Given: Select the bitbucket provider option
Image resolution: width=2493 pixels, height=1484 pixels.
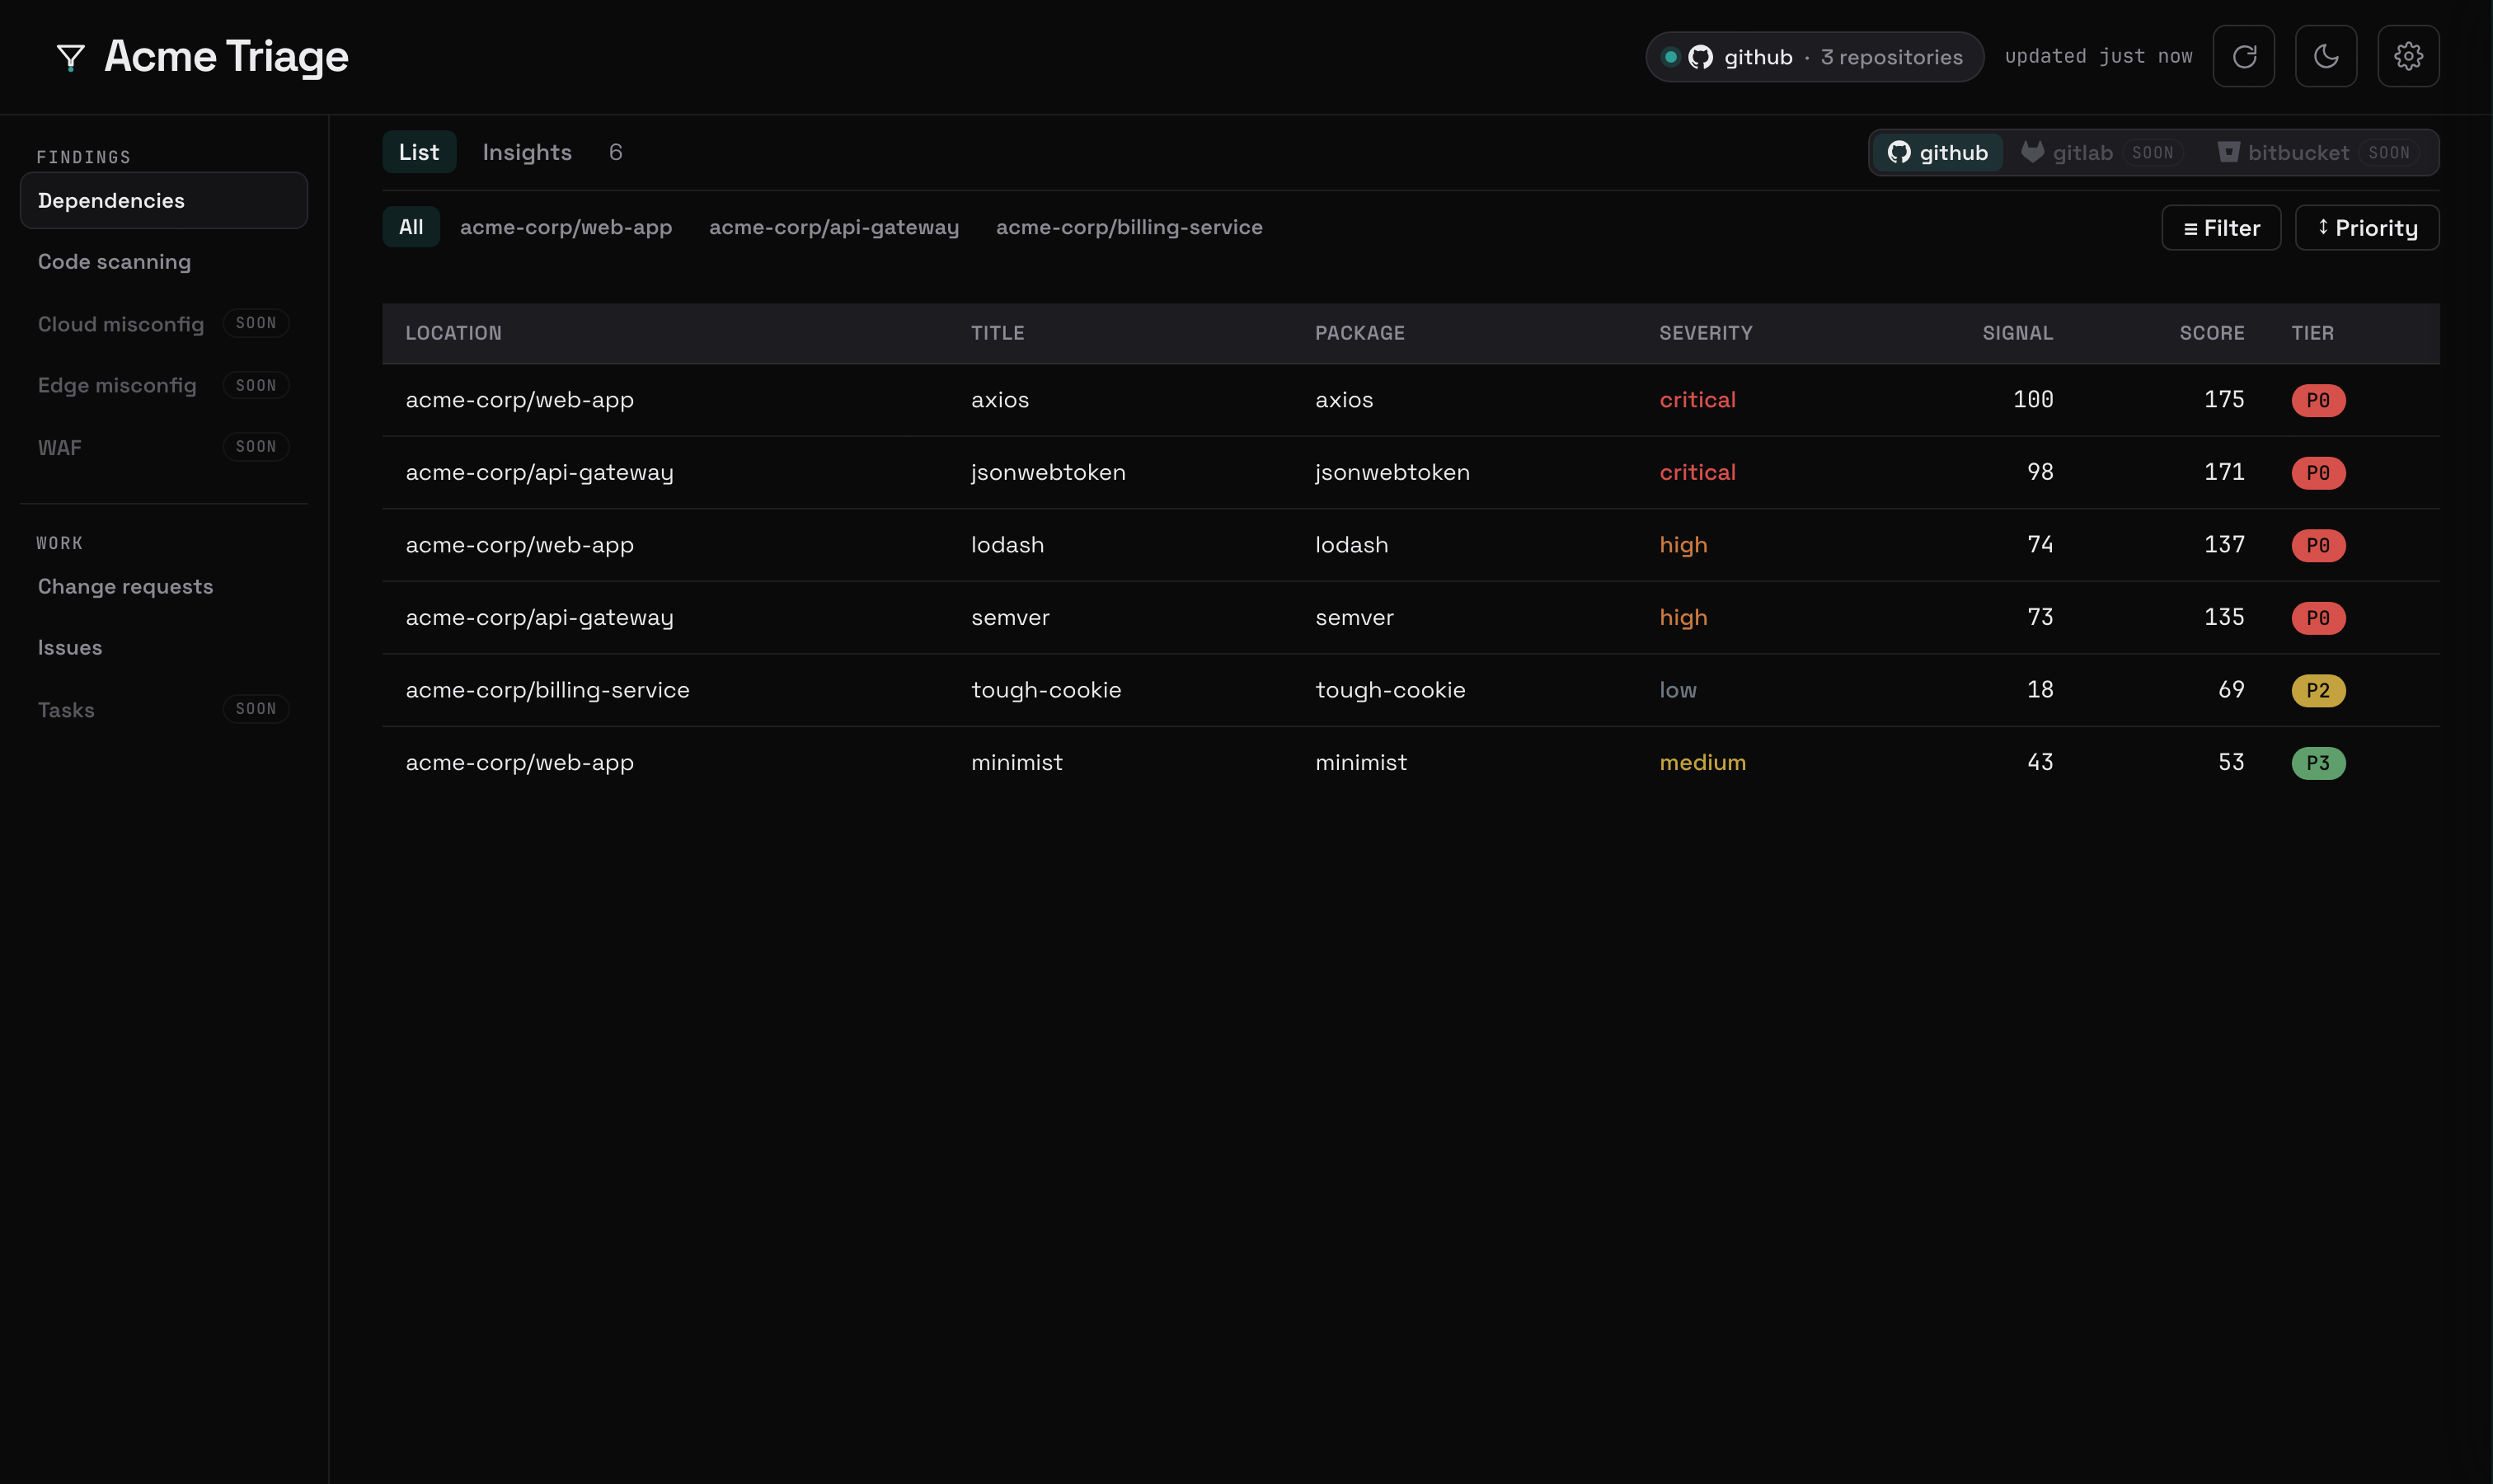Looking at the screenshot, I should point(2319,152).
